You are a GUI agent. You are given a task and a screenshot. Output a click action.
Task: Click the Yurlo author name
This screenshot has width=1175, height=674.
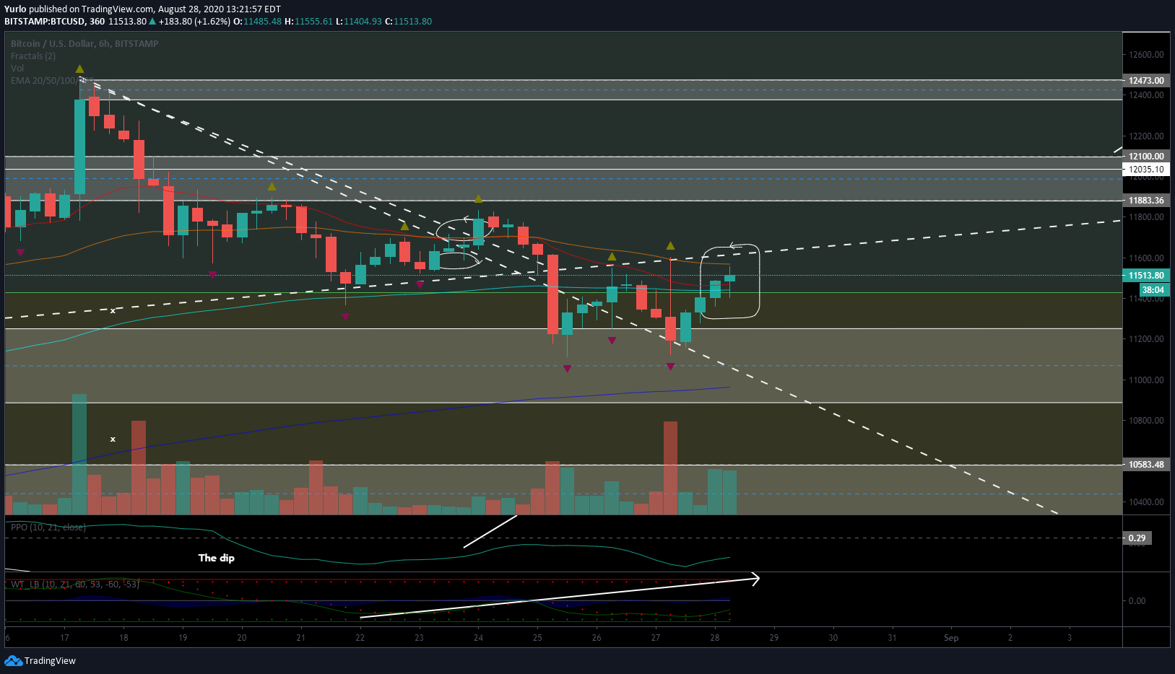click(15, 9)
